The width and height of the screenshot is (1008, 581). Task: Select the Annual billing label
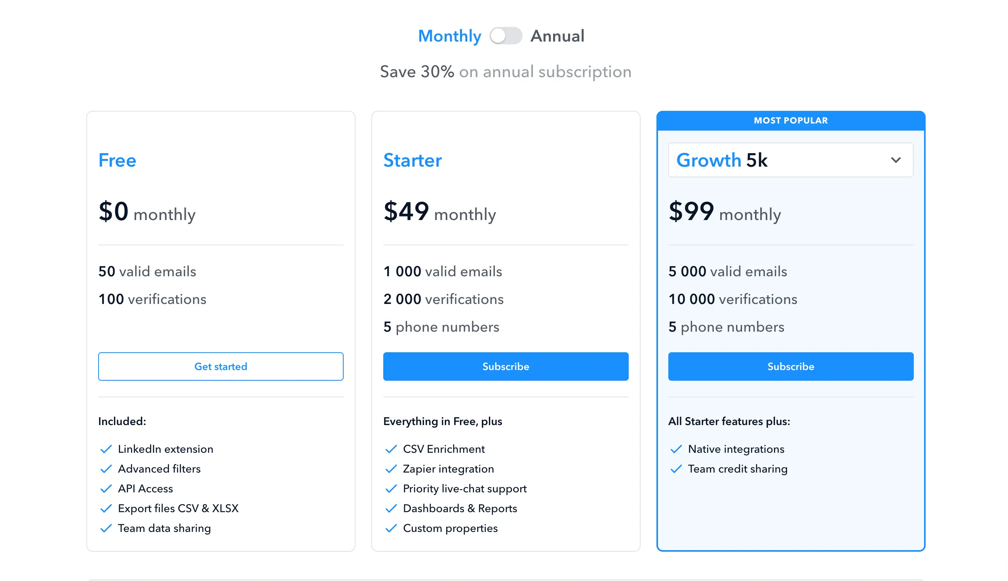(557, 36)
